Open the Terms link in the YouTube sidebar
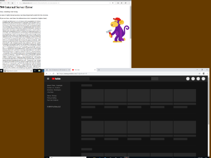The height and width of the screenshot is (158, 211). pyautogui.click(x=49, y=96)
